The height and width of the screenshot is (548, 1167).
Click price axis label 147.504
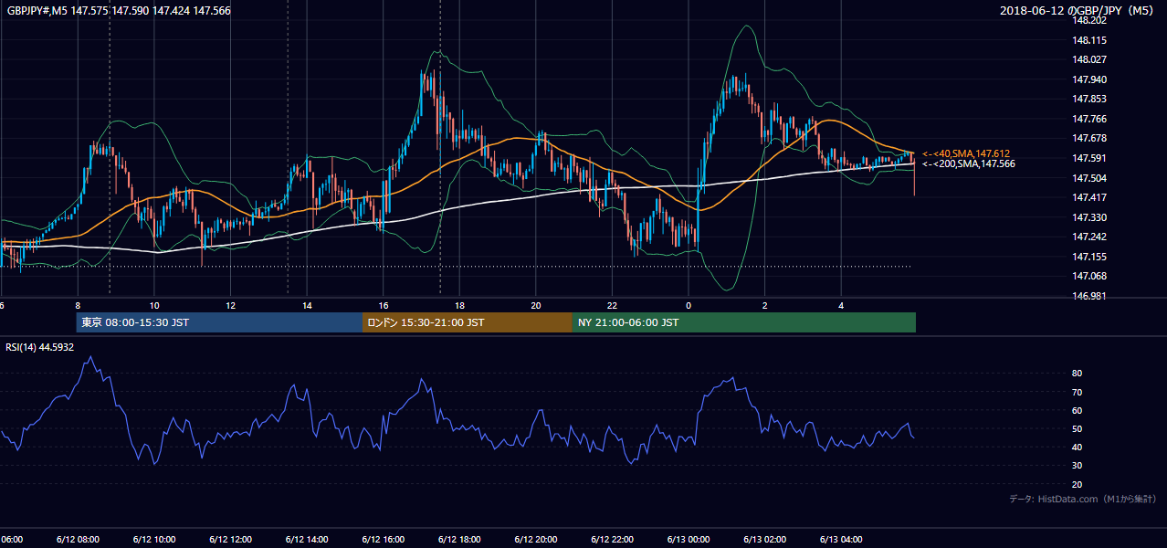pyautogui.click(x=1090, y=178)
